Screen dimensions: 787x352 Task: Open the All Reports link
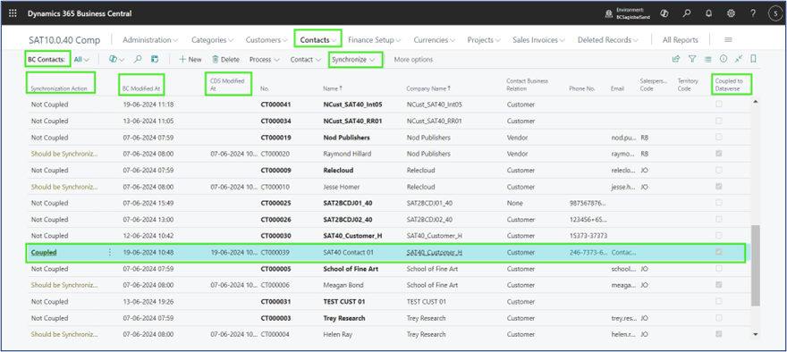tap(680, 39)
